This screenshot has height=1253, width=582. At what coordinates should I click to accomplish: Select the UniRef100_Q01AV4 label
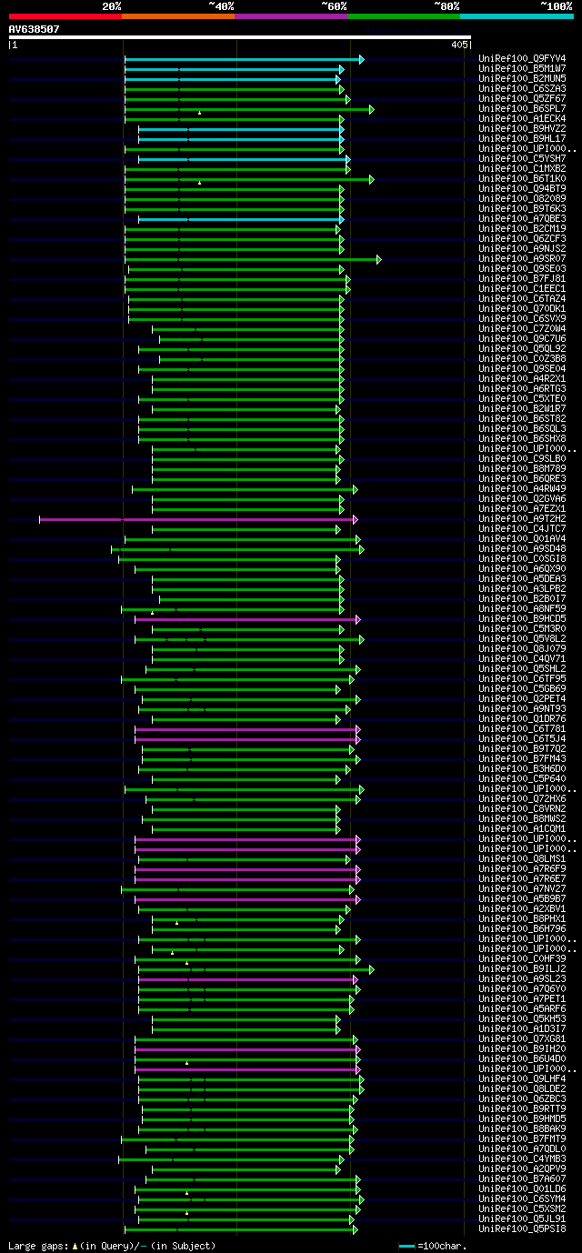coord(522,539)
